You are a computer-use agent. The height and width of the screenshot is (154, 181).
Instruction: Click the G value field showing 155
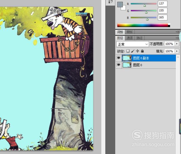(163, 11)
